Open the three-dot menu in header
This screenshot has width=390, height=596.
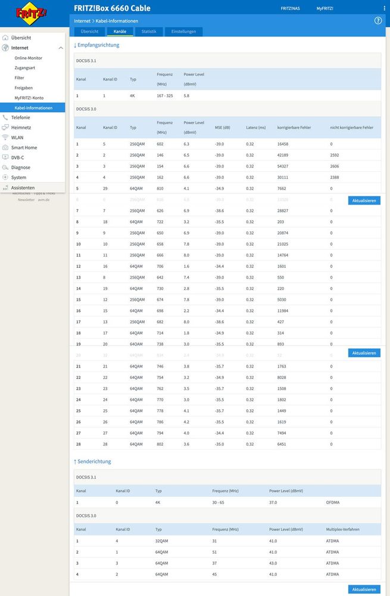tap(384, 8)
